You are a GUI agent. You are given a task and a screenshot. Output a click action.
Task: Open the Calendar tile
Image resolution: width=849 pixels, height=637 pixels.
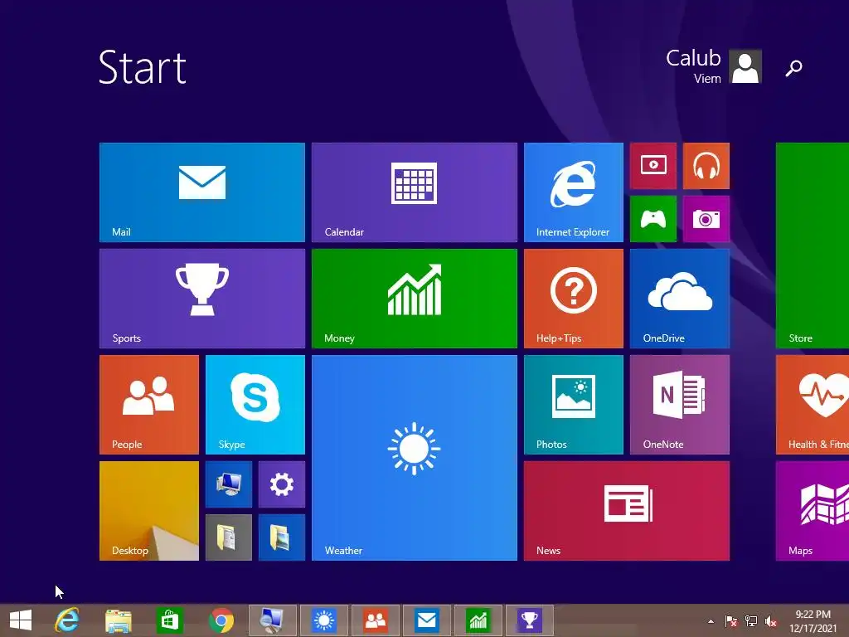(415, 192)
